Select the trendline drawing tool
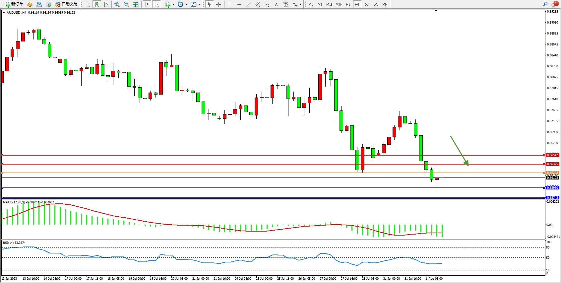Screen dimensions: 561x283 pos(248,4)
